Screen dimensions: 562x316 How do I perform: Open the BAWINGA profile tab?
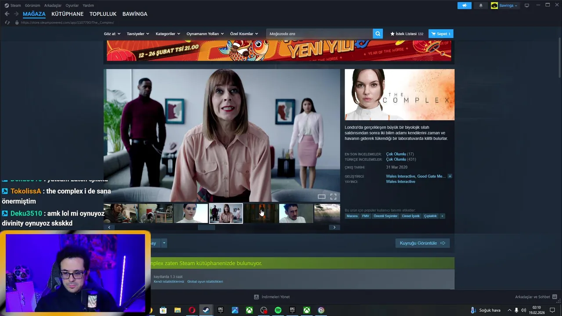[135, 14]
